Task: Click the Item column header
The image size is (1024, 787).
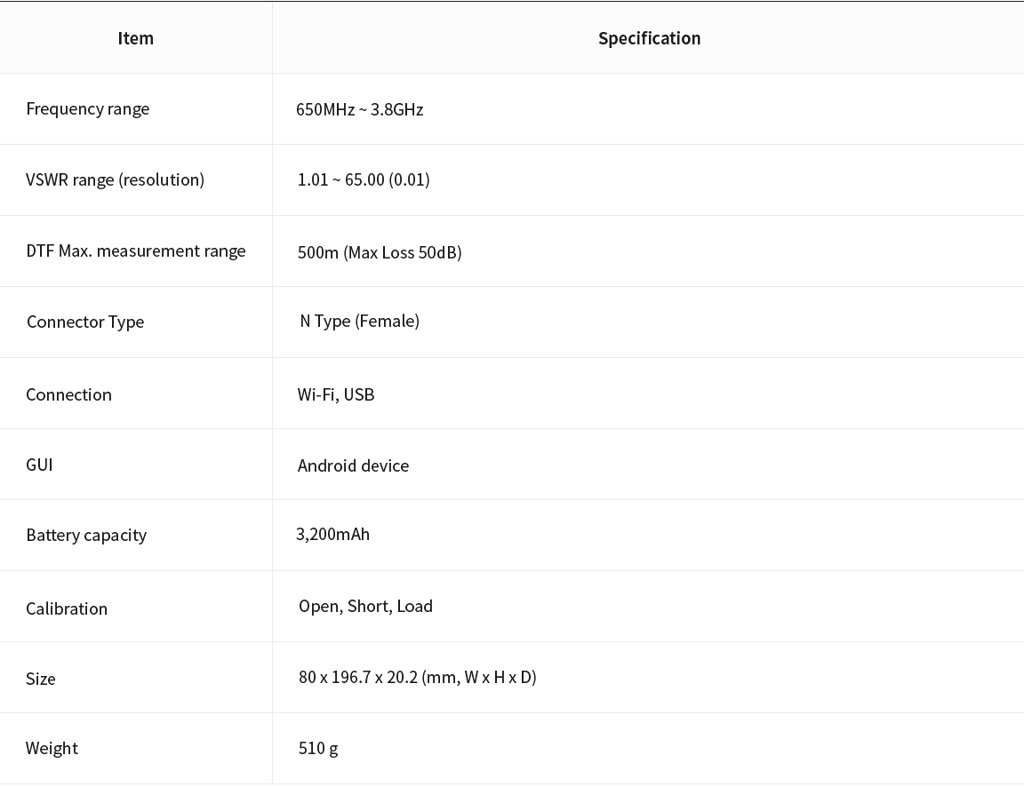Action: click(x=136, y=38)
